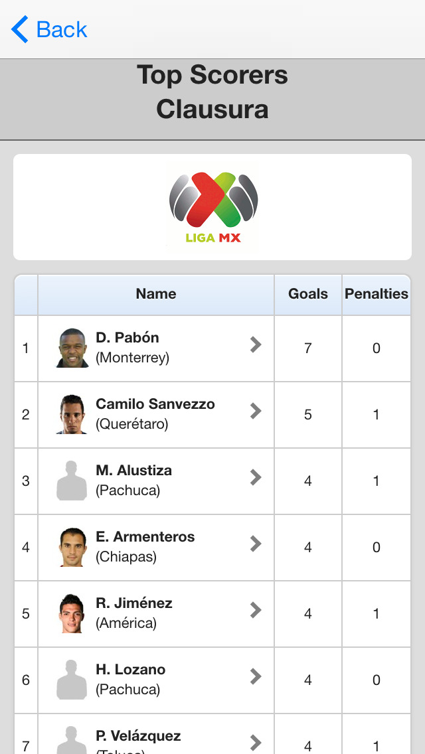Screen dimensions: 425x754
Task: Tap R. Jiménez's player photo
Action: [72, 613]
